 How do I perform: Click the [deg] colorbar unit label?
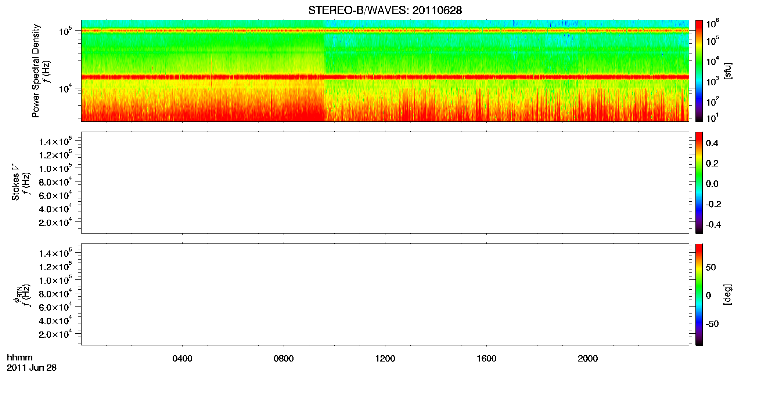pos(728,294)
